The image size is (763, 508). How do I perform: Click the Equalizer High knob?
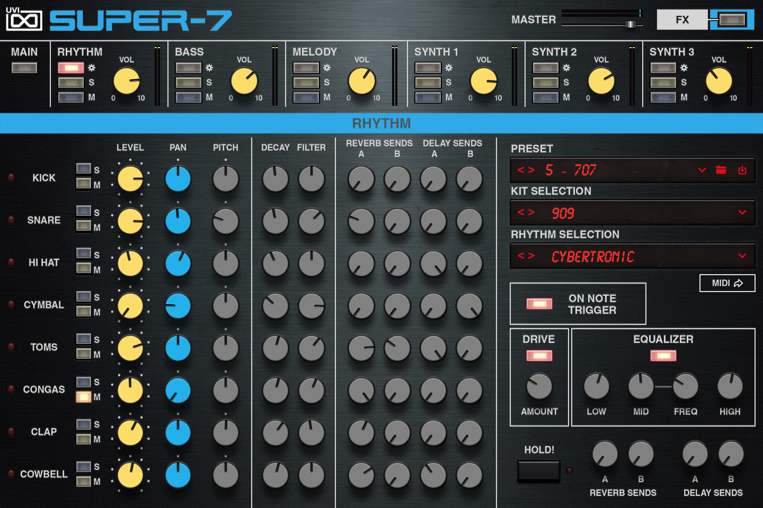[x=730, y=386]
